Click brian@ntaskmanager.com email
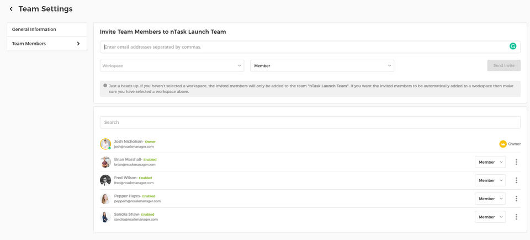530x240 pixels. click(x=135, y=164)
